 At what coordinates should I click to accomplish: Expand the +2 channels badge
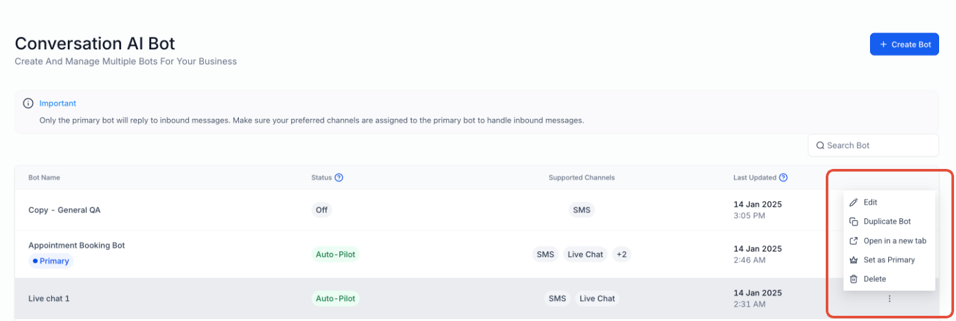click(622, 255)
